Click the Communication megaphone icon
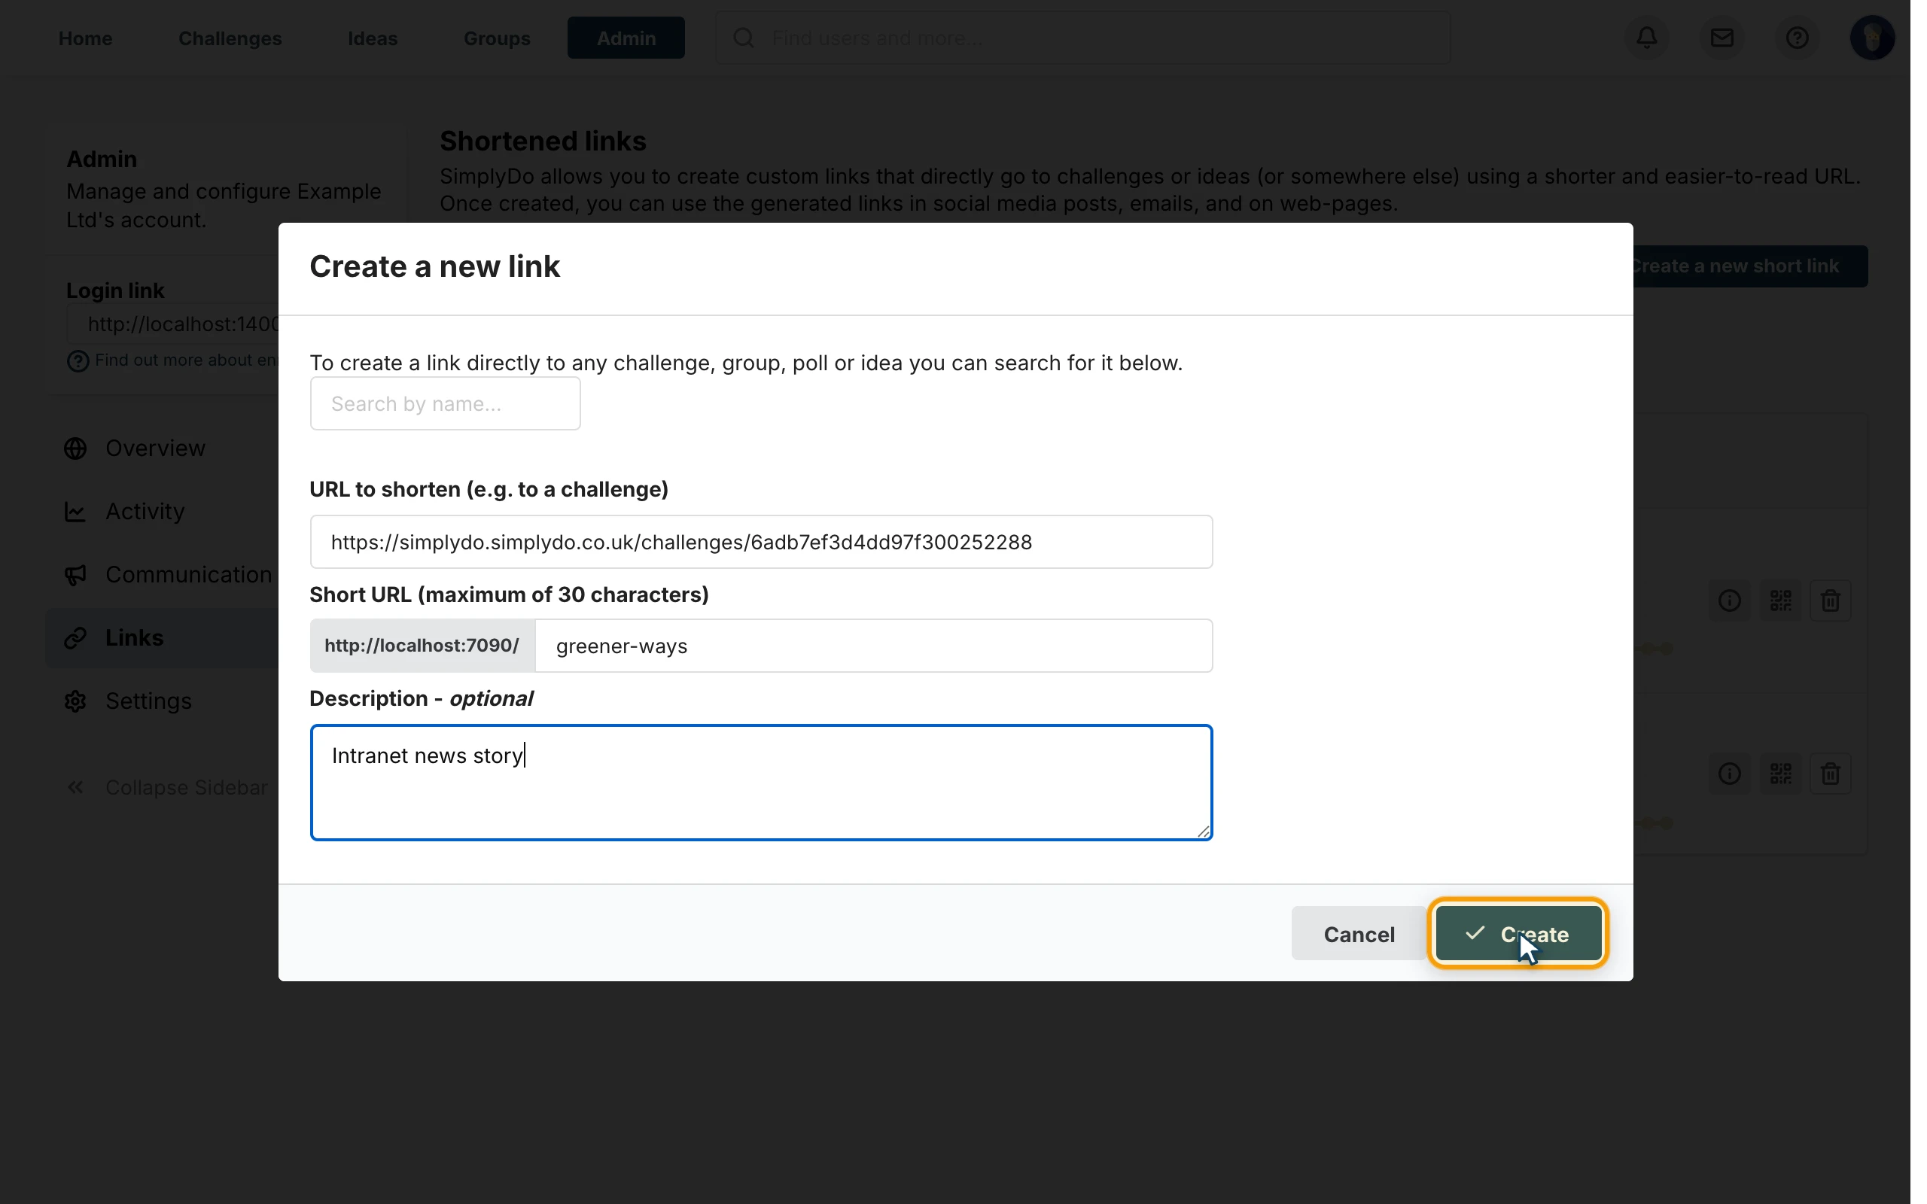This screenshot has height=1204, width=1927. pos(75,575)
